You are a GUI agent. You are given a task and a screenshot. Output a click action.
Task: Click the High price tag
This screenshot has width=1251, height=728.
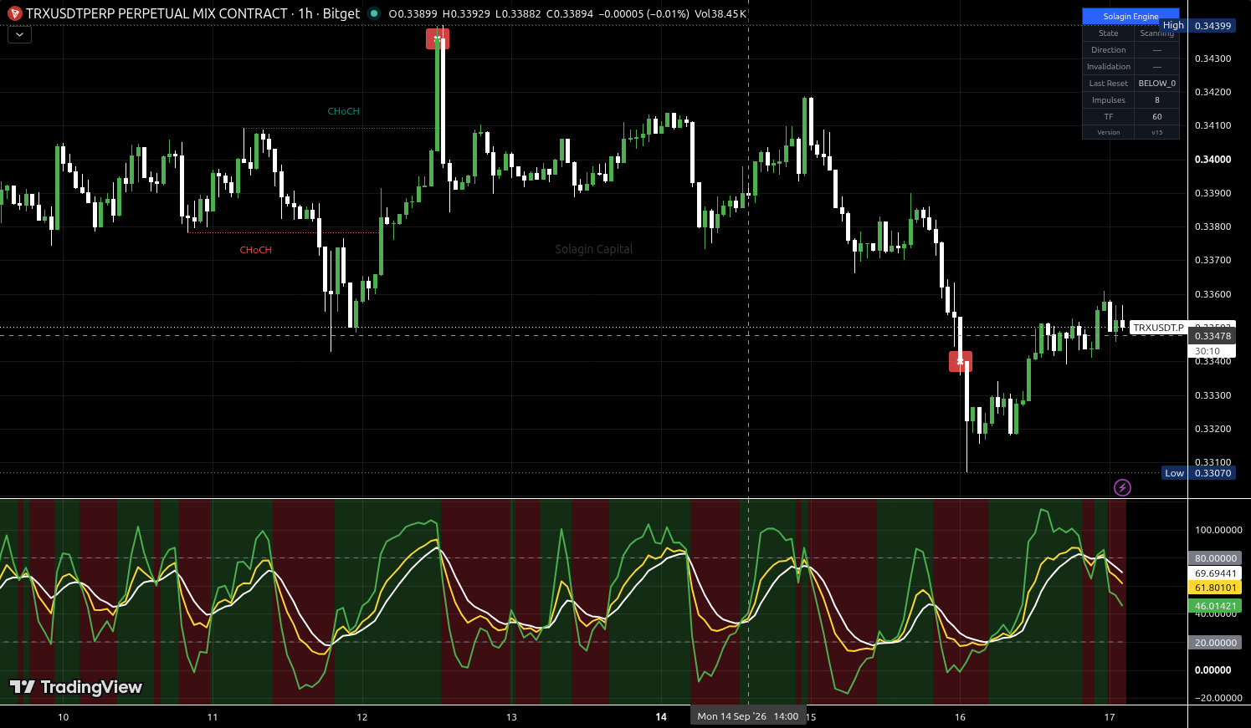(1174, 26)
